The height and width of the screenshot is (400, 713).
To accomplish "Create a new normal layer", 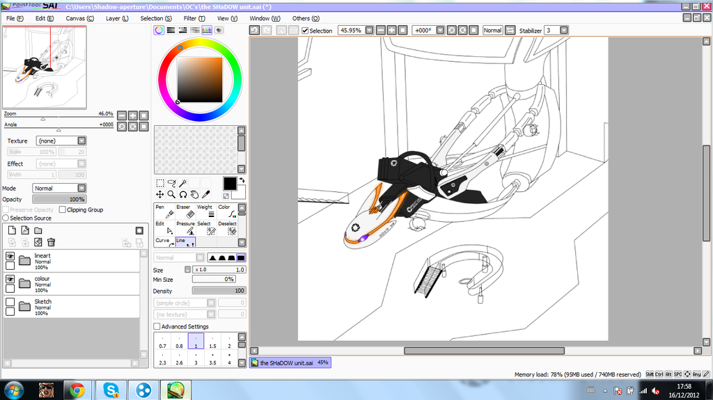I will click(12, 230).
